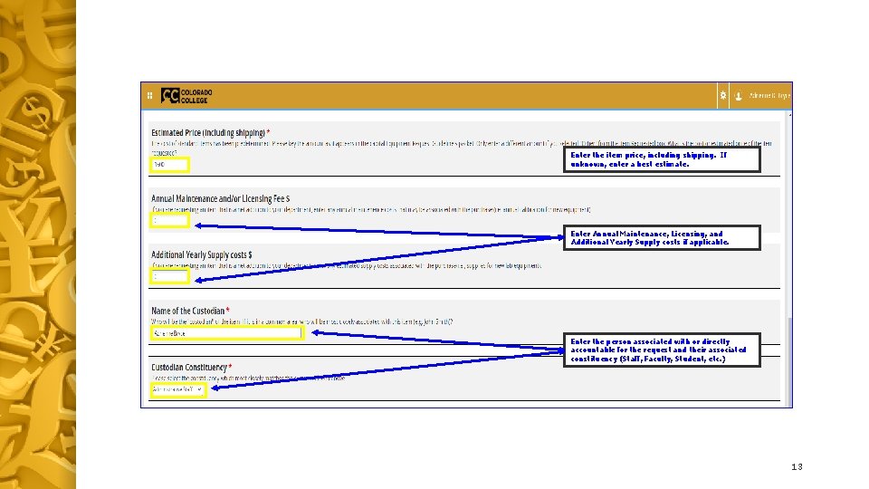Click the user profile icon
This screenshot has height=489, width=869.
point(739,96)
